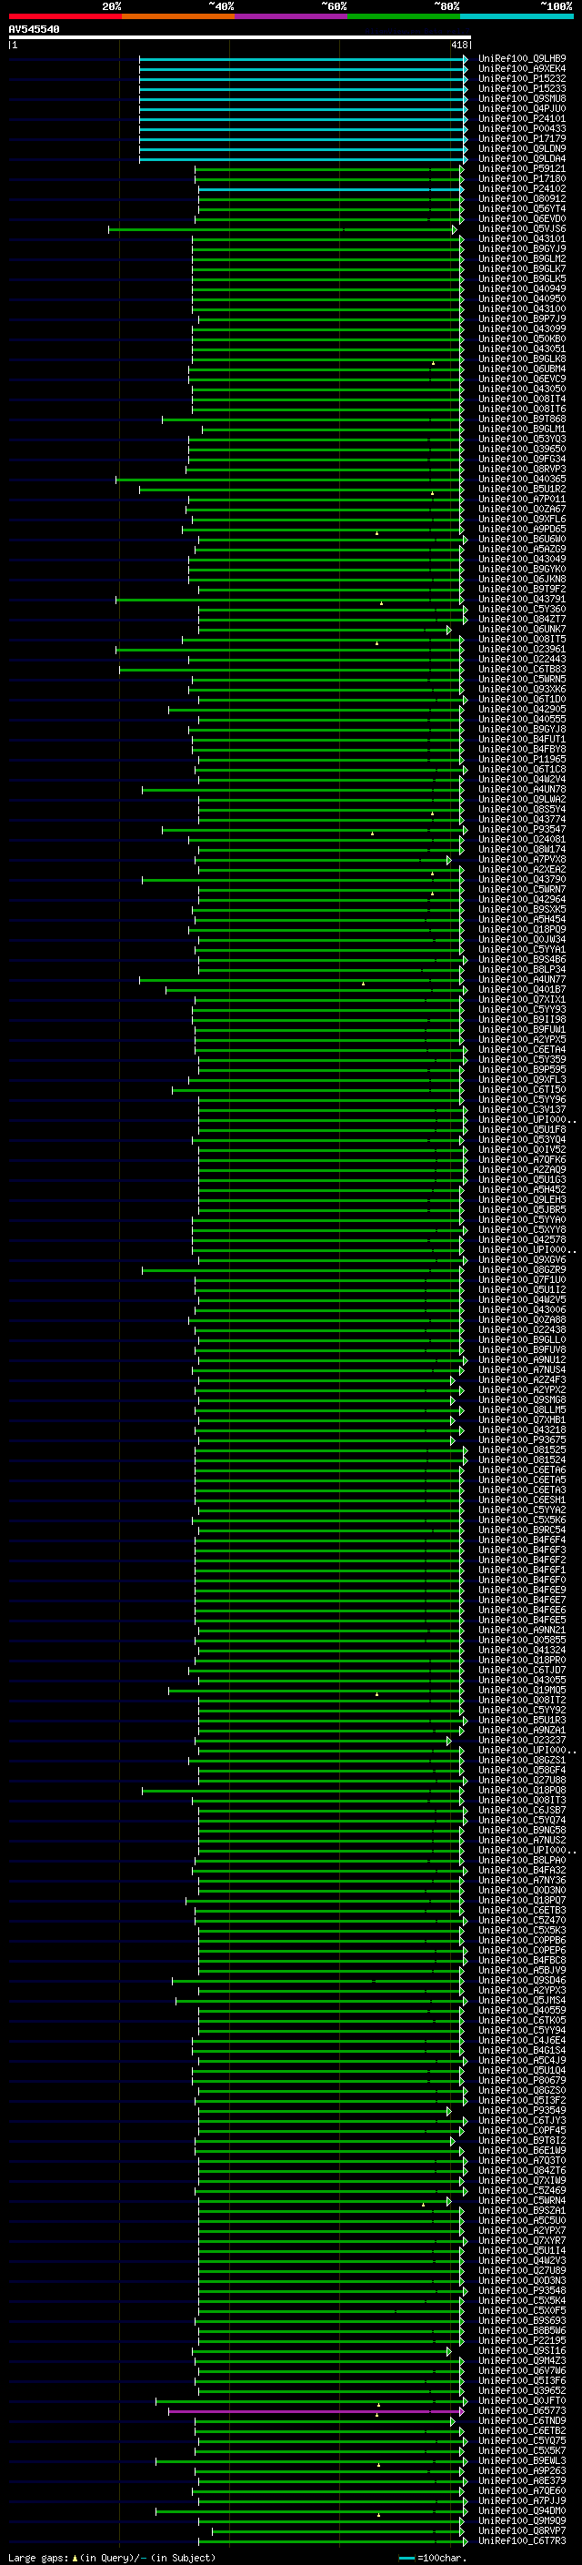Select the UniRef100_P00433 label
This screenshot has width=582, height=2565.
click(x=522, y=128)
